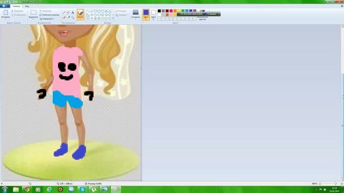The height and width of the screenshot is (193, 344).
Task: Open the shape Fill (Заливка) dropdown
Action: tap(121, 15)
